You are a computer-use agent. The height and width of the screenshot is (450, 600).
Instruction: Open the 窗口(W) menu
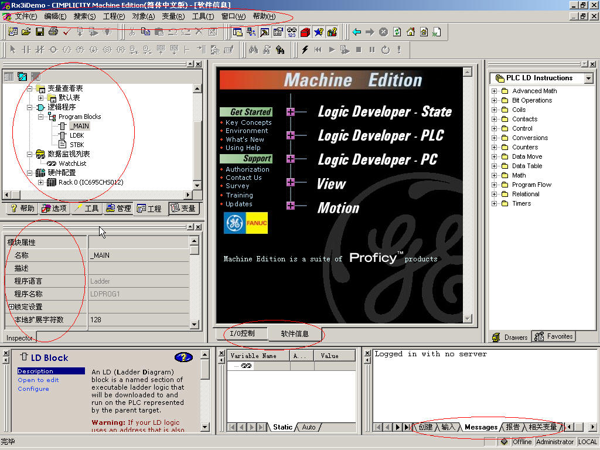[233, 16]
